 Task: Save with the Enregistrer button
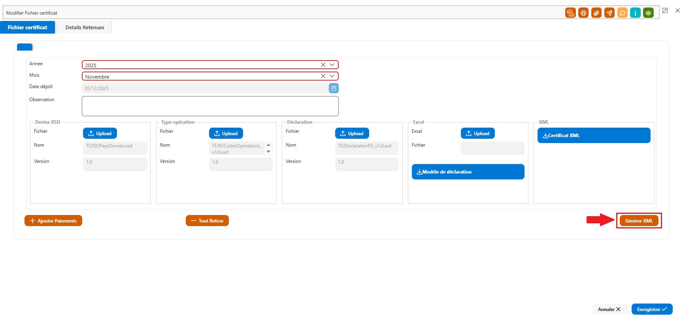(x=652, y=309)
